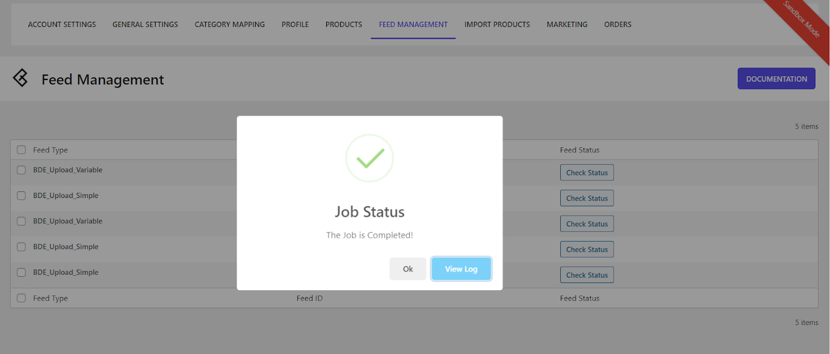Click the Feed Type header label
830x354 pixels.
click(50, 150)
